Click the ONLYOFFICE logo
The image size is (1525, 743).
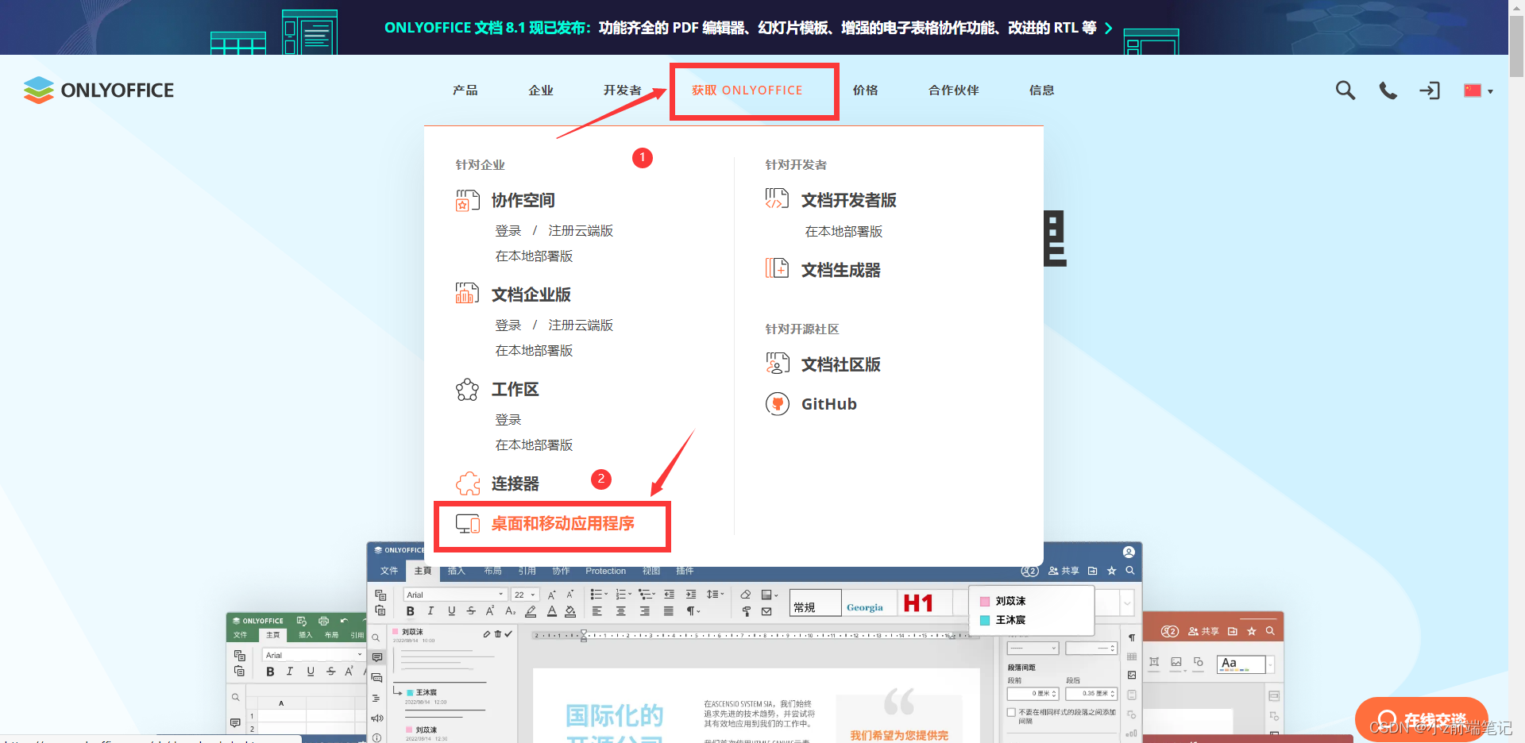tap(98, 90)
